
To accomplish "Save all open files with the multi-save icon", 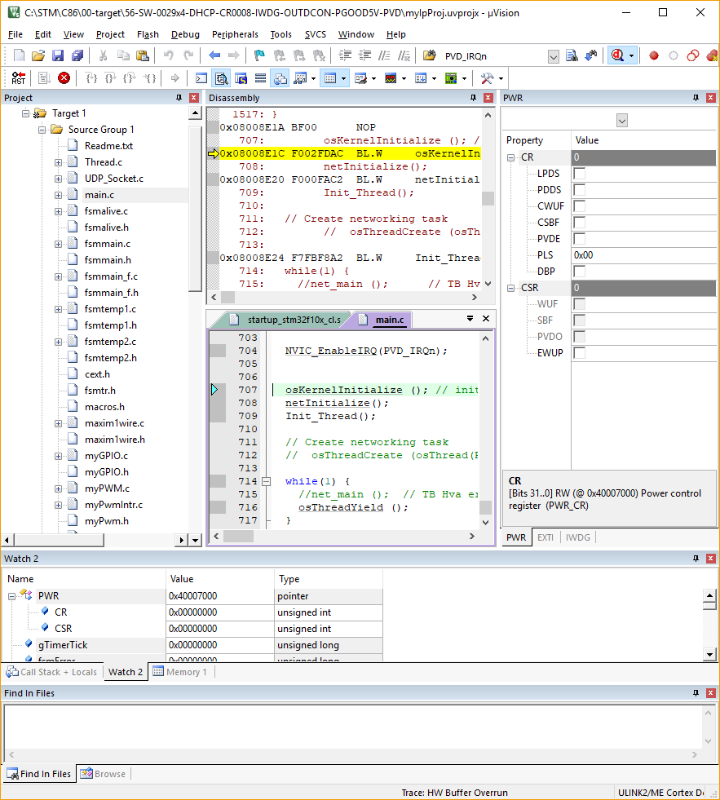I will [x=76, y=55].
